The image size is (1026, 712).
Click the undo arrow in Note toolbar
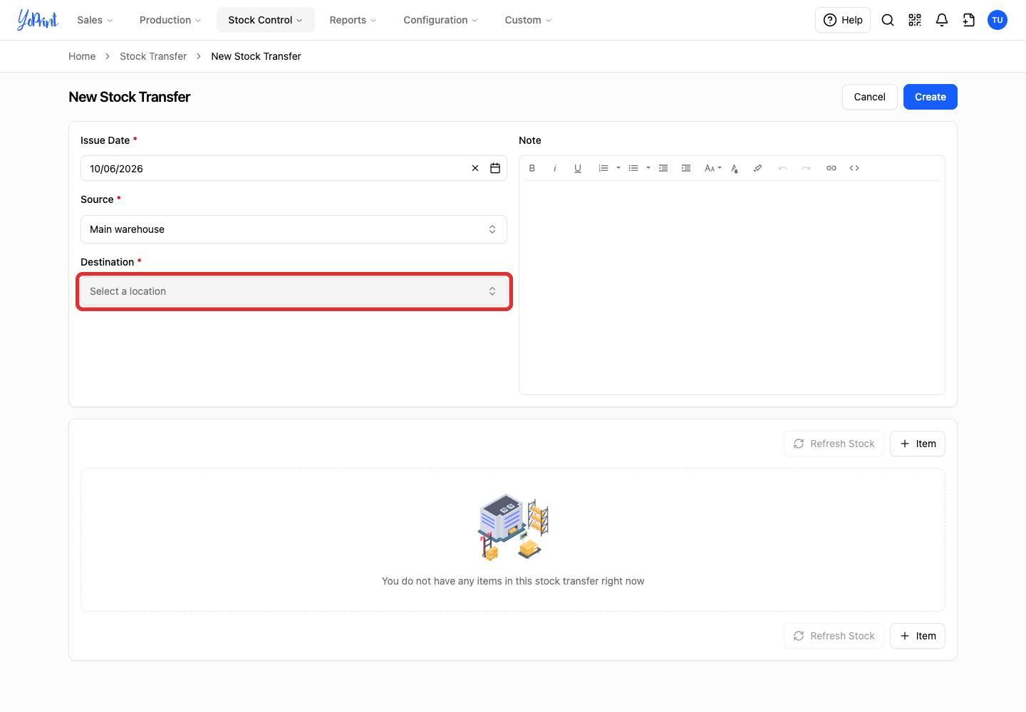point(783,168)
